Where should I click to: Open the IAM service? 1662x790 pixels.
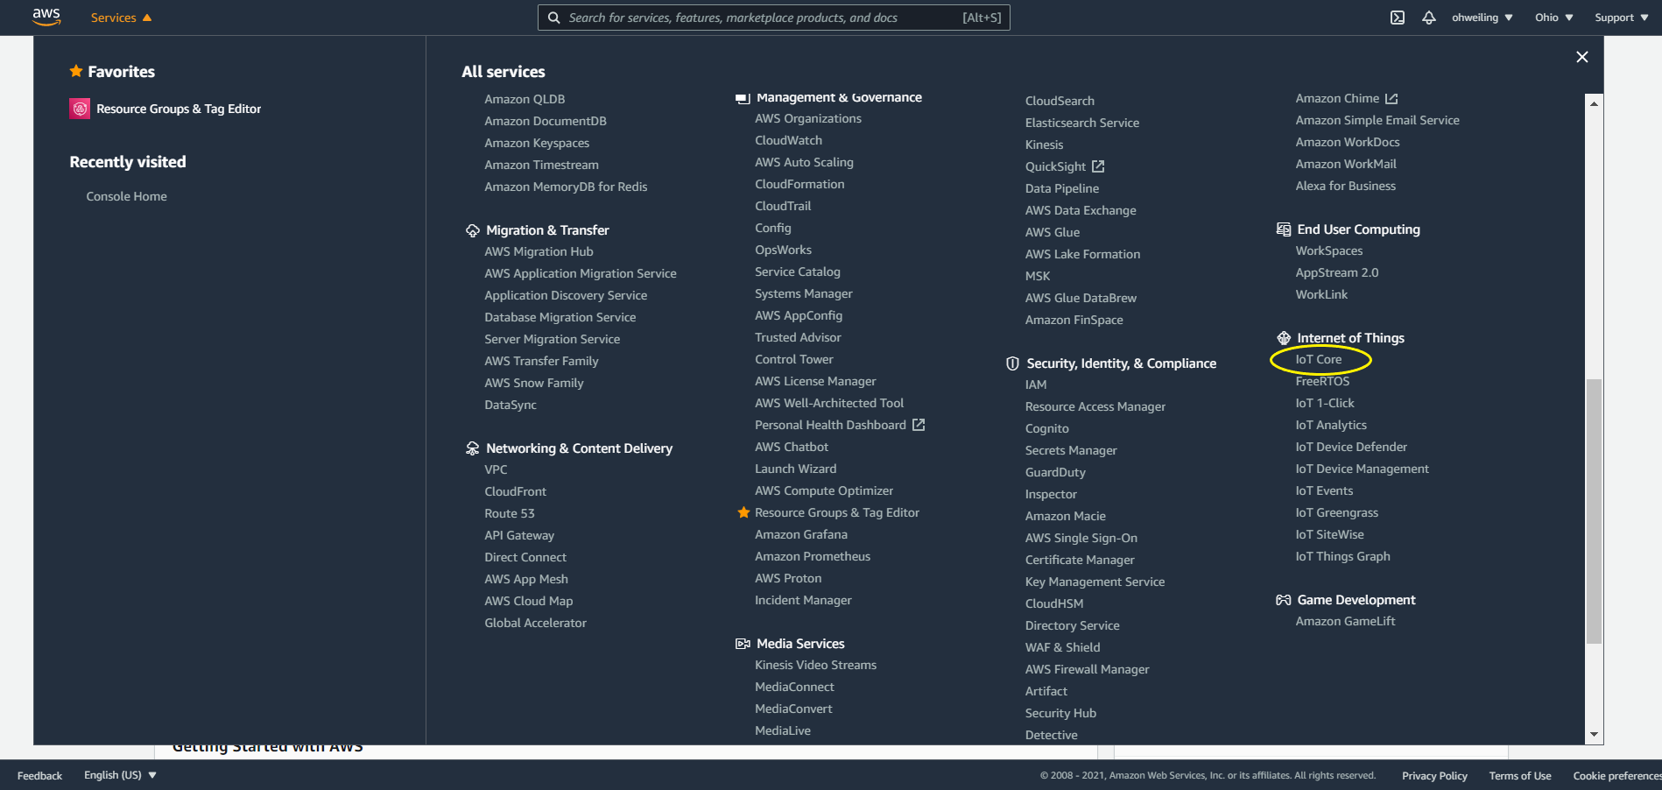1036,384
